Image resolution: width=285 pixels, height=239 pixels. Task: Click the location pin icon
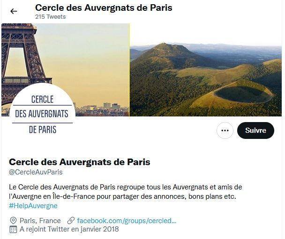pyautogui.click(x=13, y=221)
